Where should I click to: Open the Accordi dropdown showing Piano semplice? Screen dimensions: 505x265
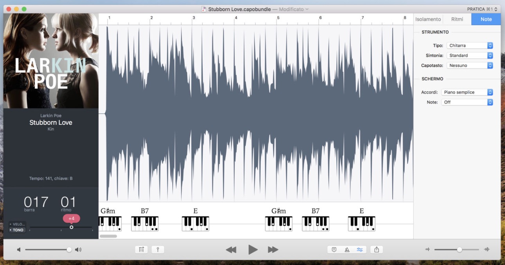pyautogui.click(x=467, y=92)
